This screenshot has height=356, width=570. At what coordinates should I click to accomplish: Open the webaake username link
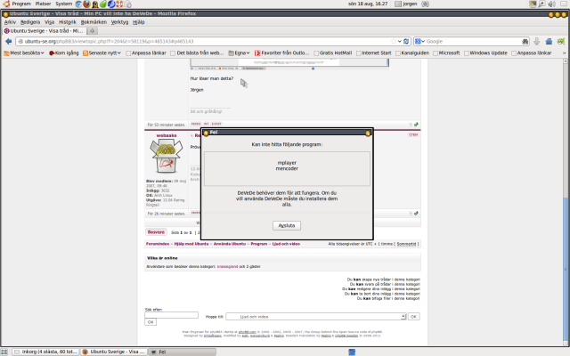click(x=167, y=135)
